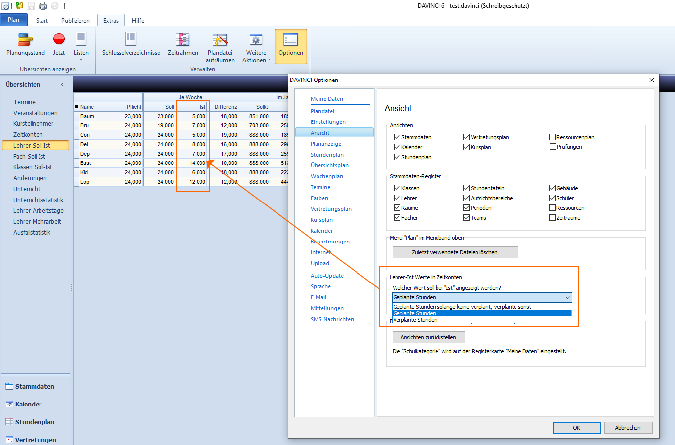Switch to the Publizieren tab

(76, 21)
